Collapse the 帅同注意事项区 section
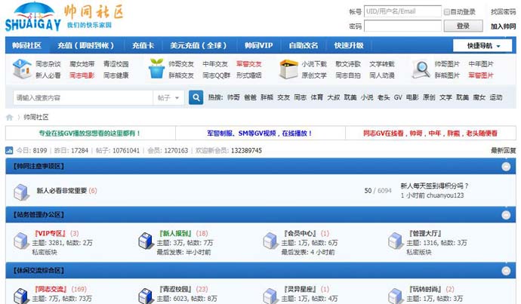The image size is (521, 304). click(x=507, y=167)
